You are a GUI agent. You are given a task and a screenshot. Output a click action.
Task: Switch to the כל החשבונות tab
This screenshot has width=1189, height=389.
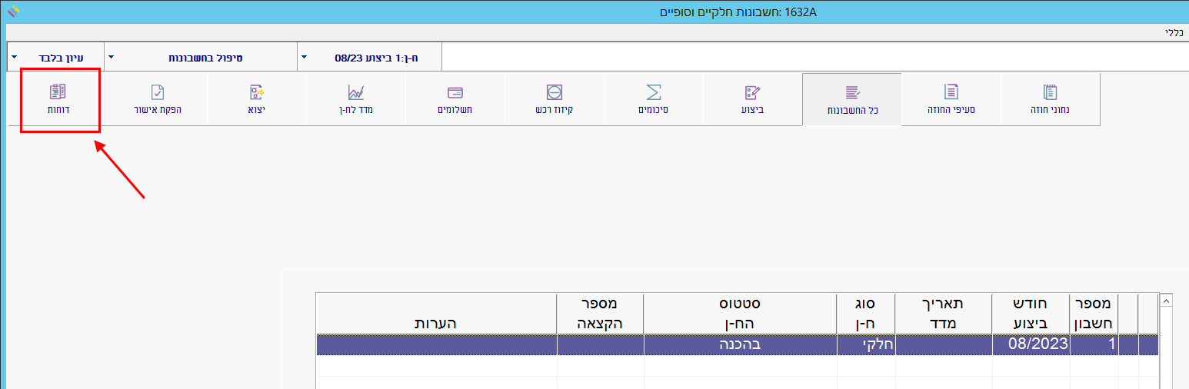(851, 99)
